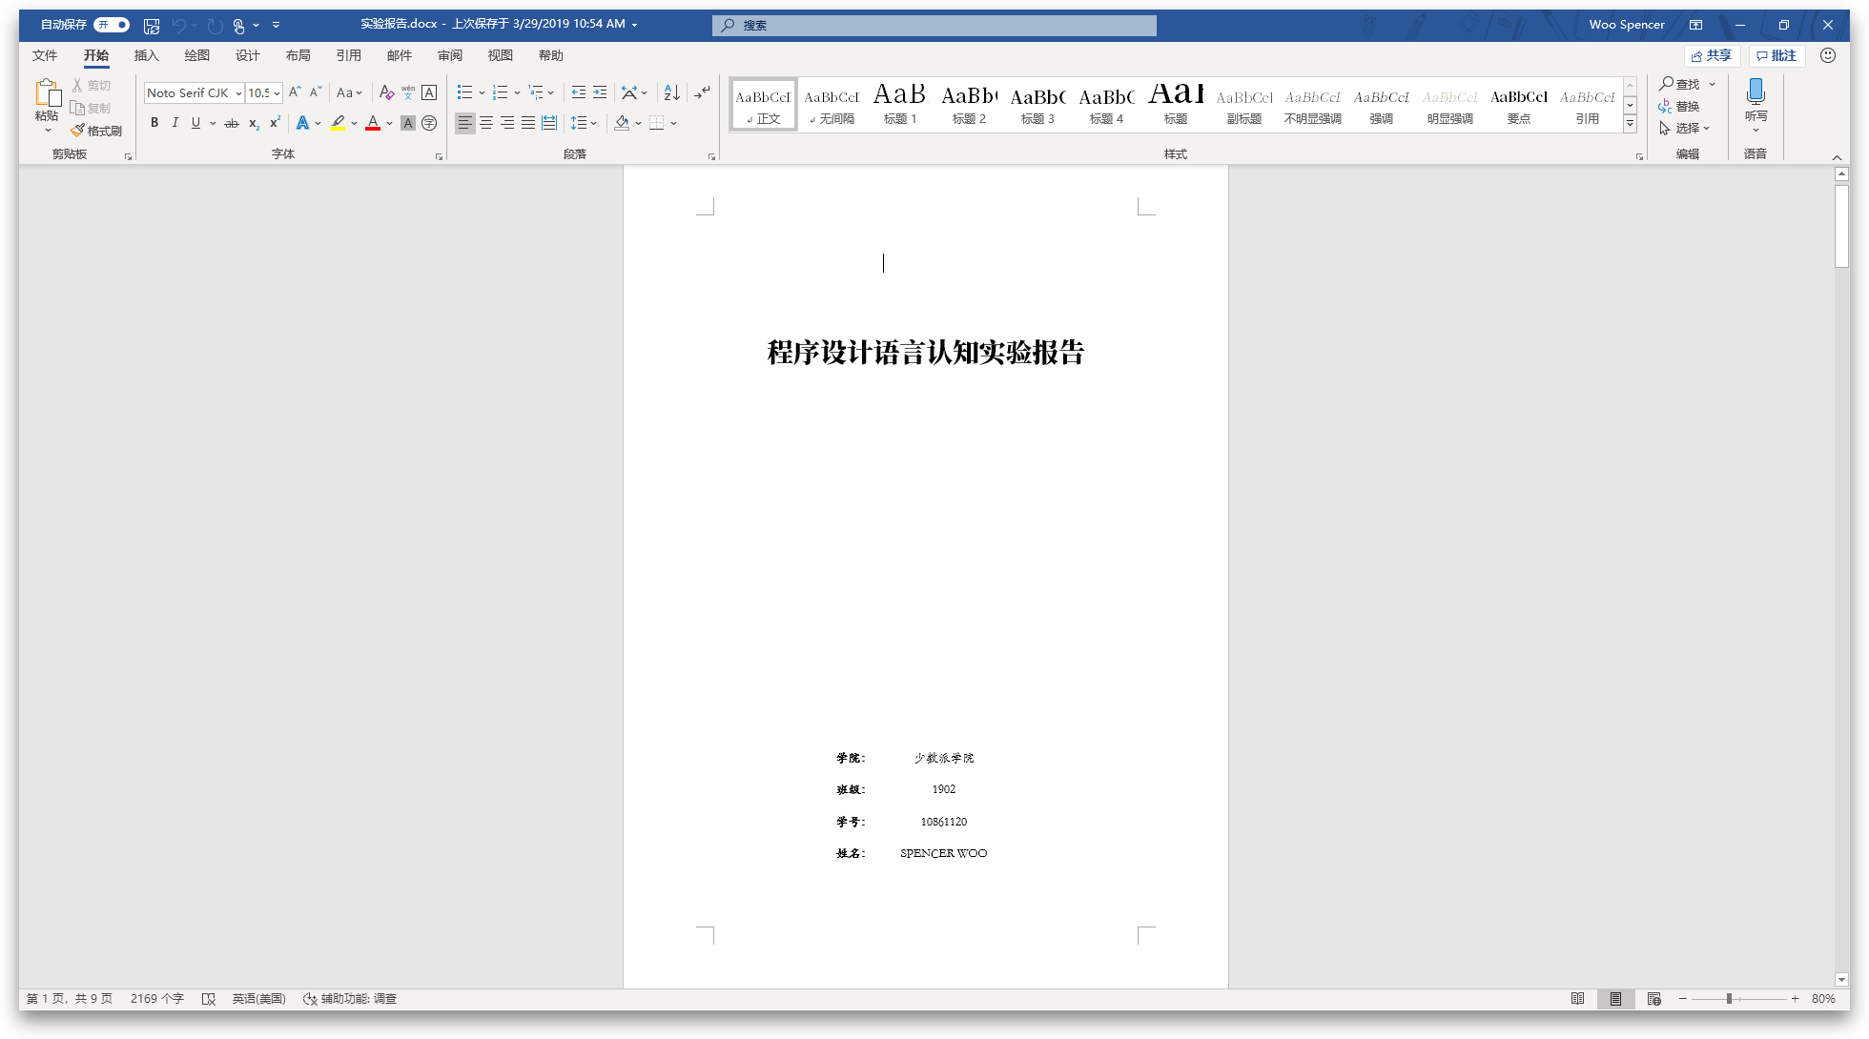The height and width of the screenshot is (1039, 1869).
Task: Apply character shading icon
Action: tap(408, 123)
